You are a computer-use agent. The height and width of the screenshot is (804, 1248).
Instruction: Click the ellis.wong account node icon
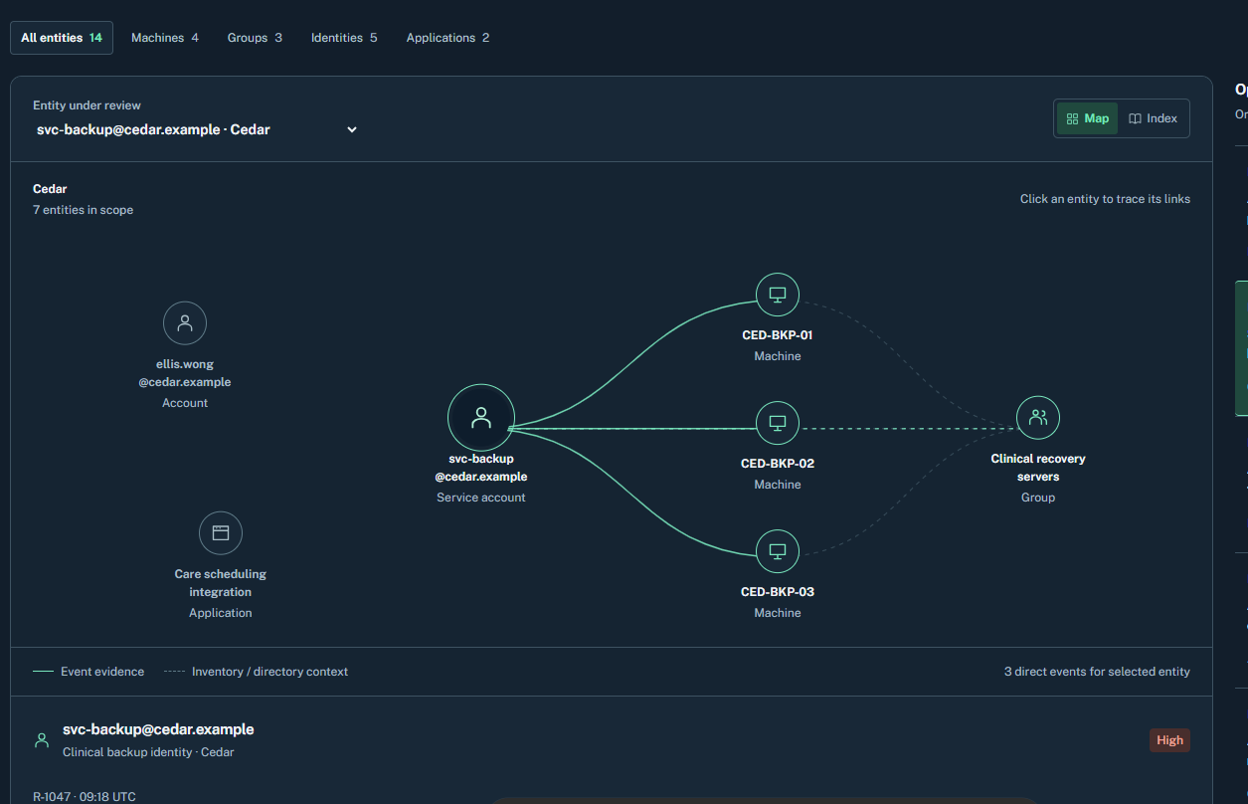[x=185, y=323]
